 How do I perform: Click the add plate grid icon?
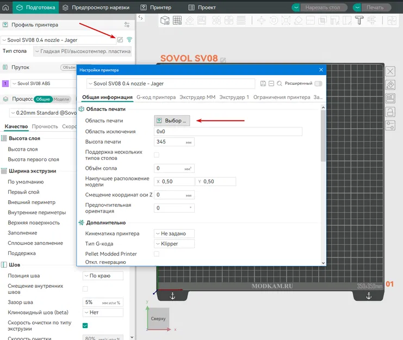click(177, 20)
